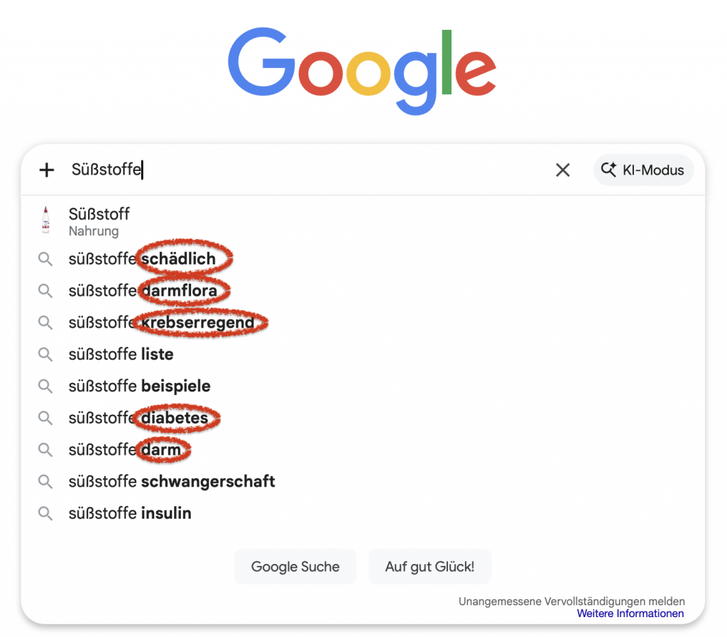Click Unangemessene Vervollständigungen melden
Screen dimensions: 727x637
pos(572,602)
